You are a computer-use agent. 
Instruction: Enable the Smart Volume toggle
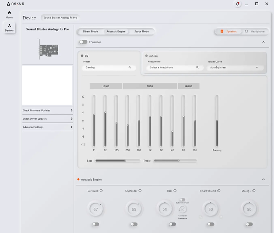click(211, 224)
